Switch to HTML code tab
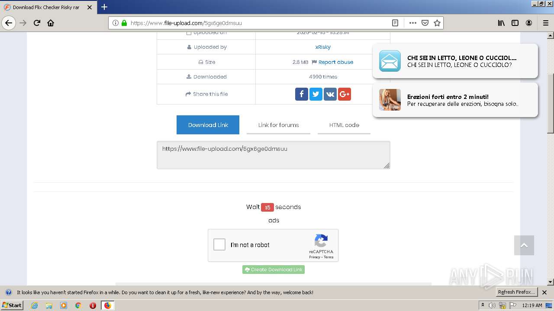The width and height of the screenshot is (554, 311). (344, 125)
